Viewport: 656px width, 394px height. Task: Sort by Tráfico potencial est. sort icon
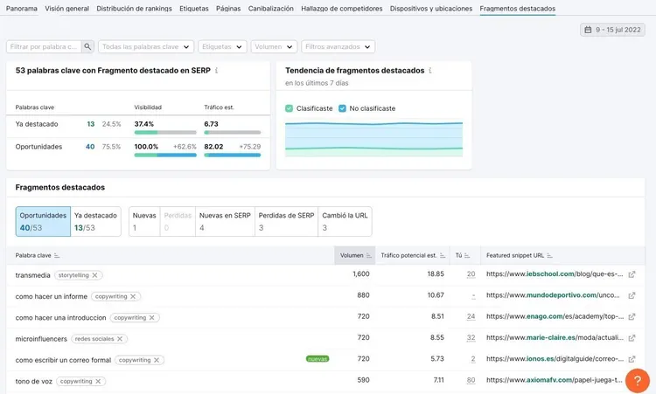(x=443, y=255)
